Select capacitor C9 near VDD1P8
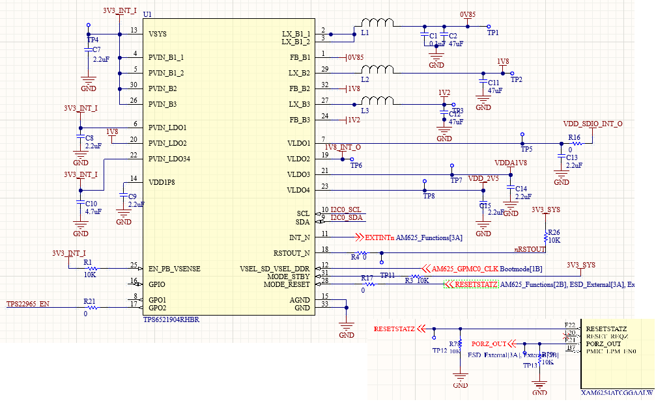This screenshot has width=656, height=406. (x=123, y=195)
